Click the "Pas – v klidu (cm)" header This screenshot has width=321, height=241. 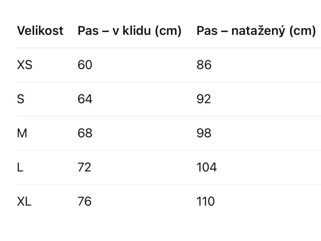(x=129, y=31)
